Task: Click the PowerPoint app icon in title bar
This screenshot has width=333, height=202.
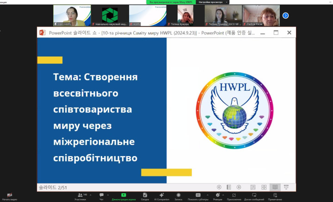Action: coord(43,32)
